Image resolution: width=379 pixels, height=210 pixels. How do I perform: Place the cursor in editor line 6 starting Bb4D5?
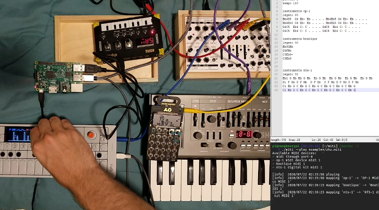tap(325, 19)
